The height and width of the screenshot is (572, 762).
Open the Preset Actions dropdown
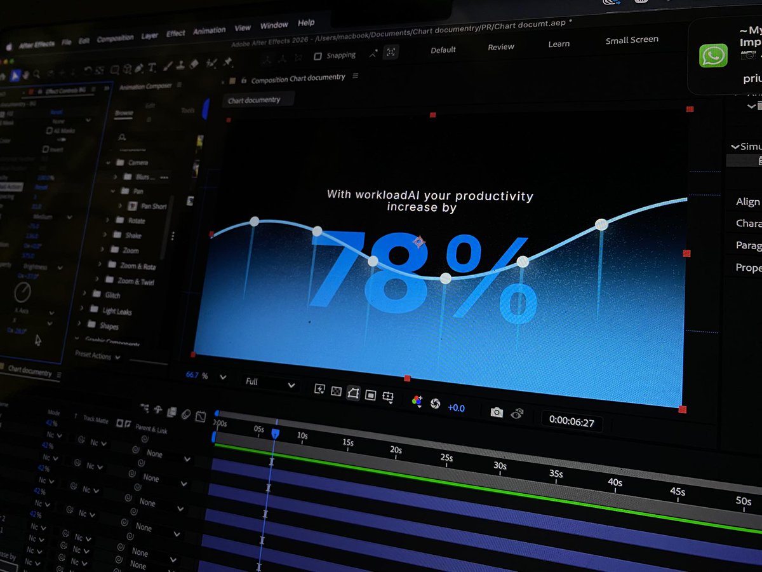pyautogui.click(x=97, y=356)
